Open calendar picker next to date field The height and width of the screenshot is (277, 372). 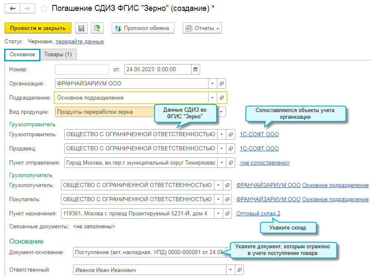[x=195, y=70]
